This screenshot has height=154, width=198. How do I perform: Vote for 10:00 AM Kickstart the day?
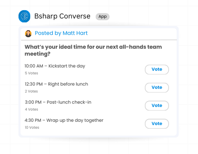[x=157, y=69]
